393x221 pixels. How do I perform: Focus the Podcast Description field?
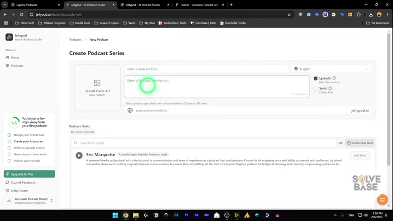point(217,87)
